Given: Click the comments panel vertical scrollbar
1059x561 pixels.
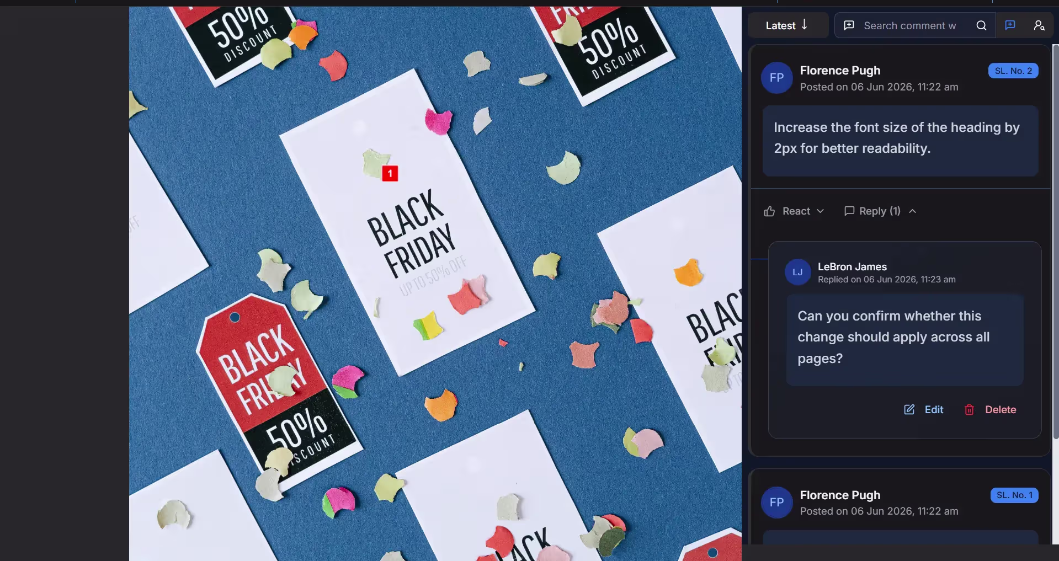Looking at the screenshot, I should [x=1056, y=242].
